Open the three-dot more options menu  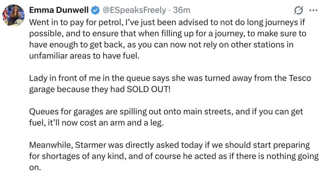pos(313,10)
